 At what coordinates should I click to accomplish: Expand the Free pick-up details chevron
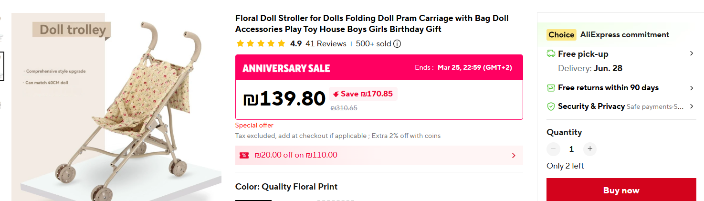[692, 53]
